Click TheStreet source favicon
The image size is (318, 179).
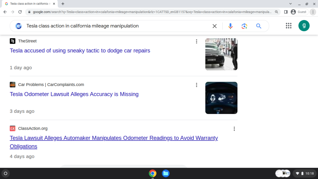point(13,41)
